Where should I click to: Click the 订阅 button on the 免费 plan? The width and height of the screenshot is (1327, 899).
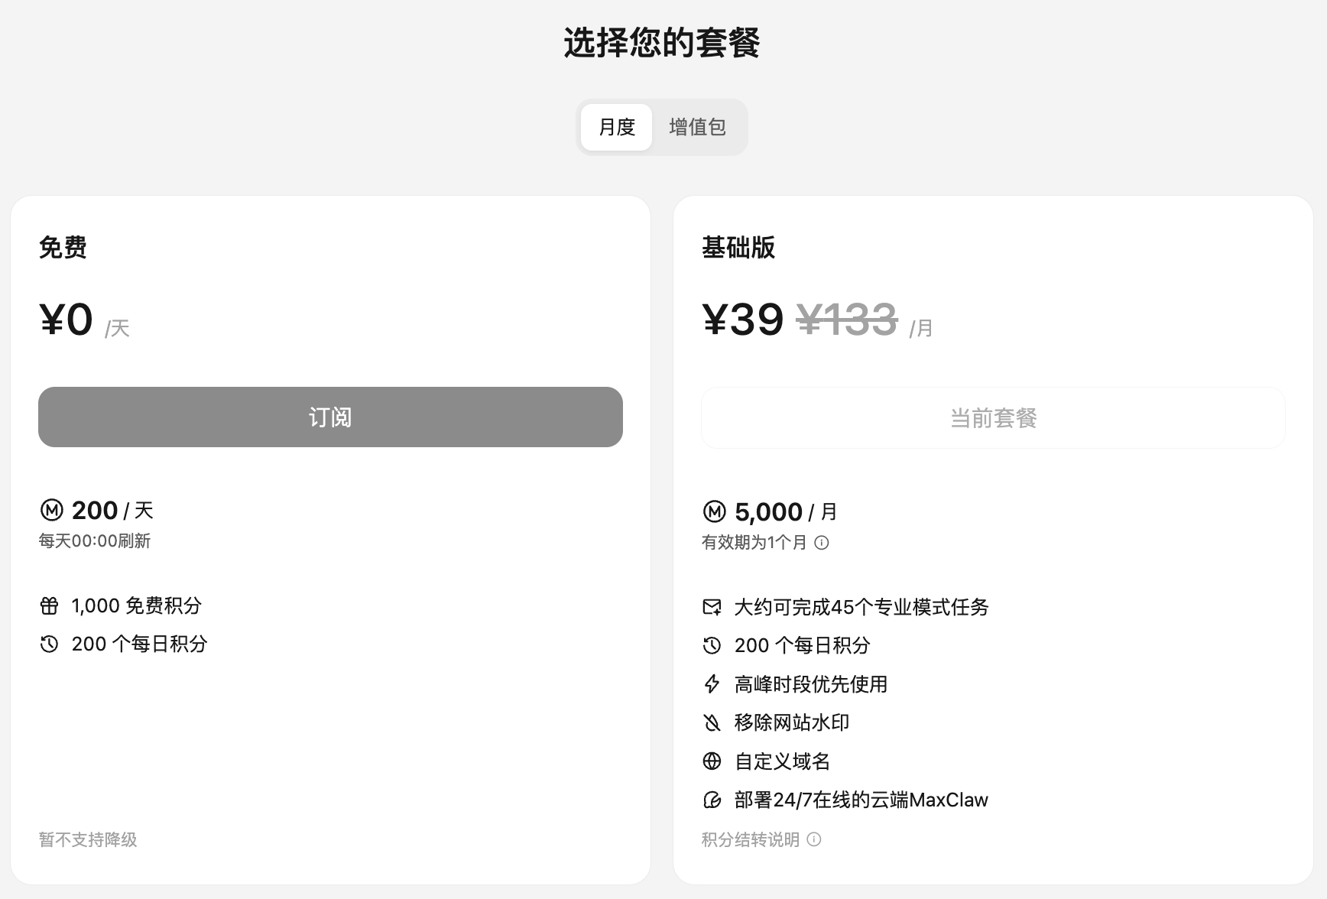pos(330,417)
